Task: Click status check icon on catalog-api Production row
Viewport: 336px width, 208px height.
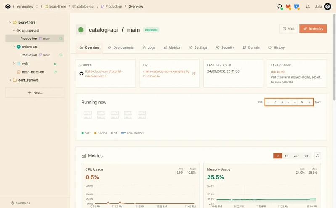Action: coord(61,39)
